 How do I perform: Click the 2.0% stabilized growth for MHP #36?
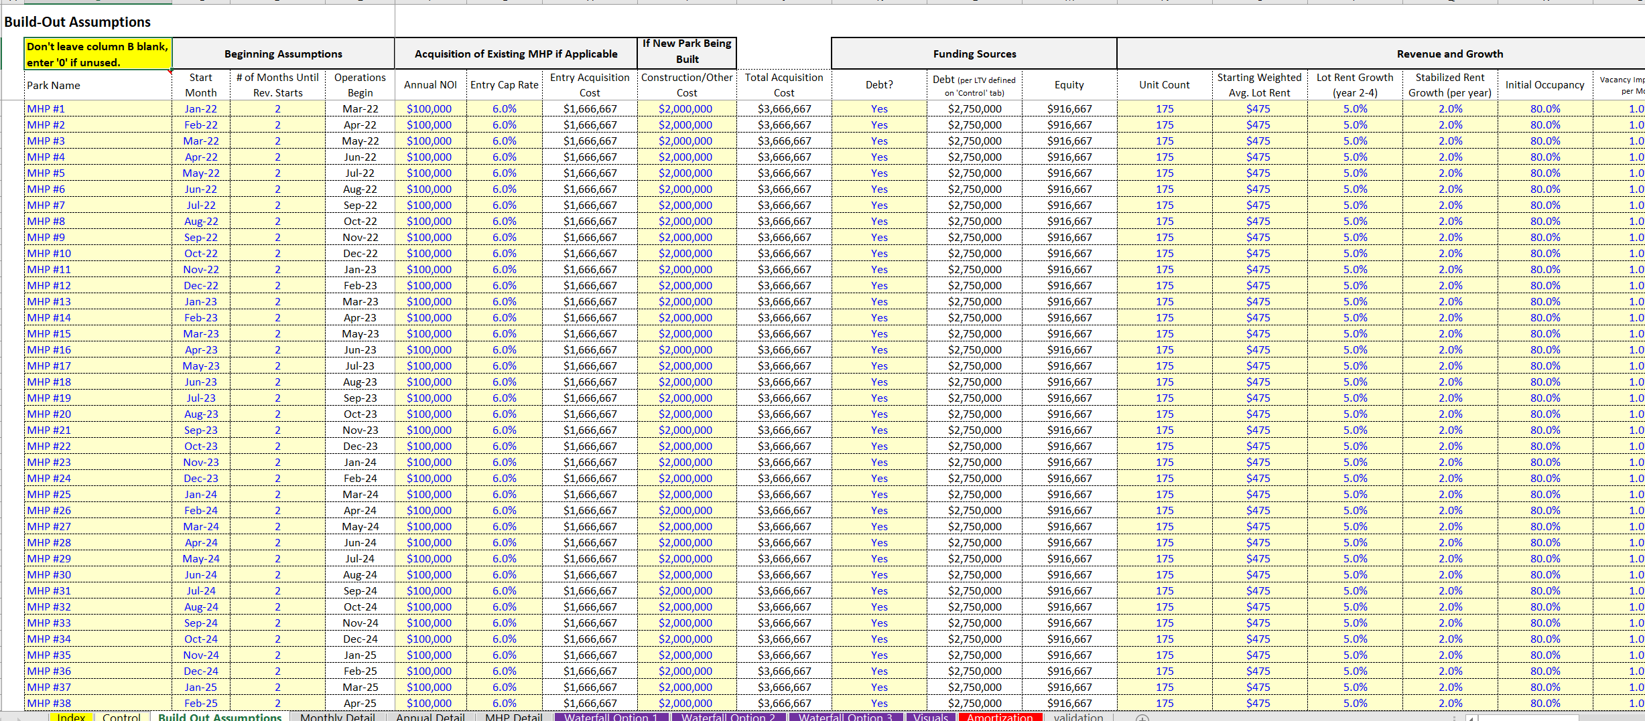[x=1450, y=671]
